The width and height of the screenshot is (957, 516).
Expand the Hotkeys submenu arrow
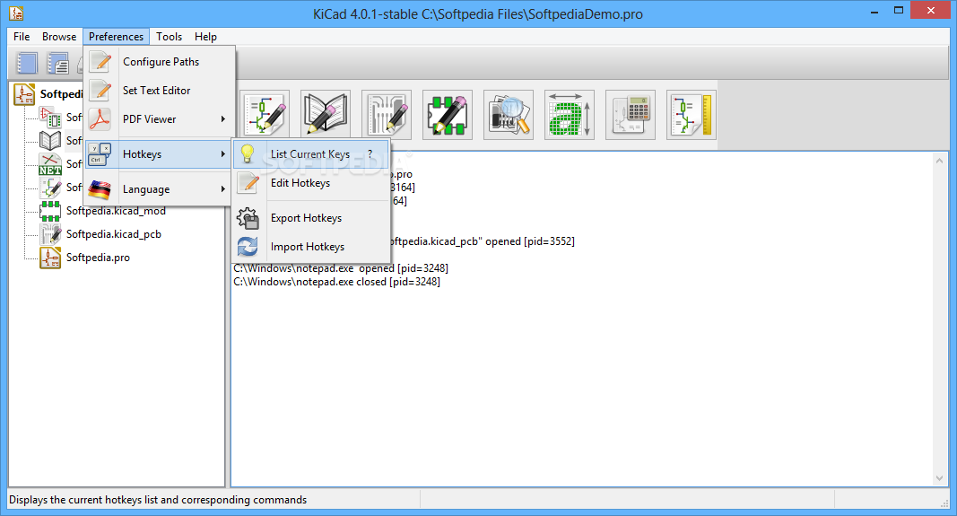click(223, 153)
